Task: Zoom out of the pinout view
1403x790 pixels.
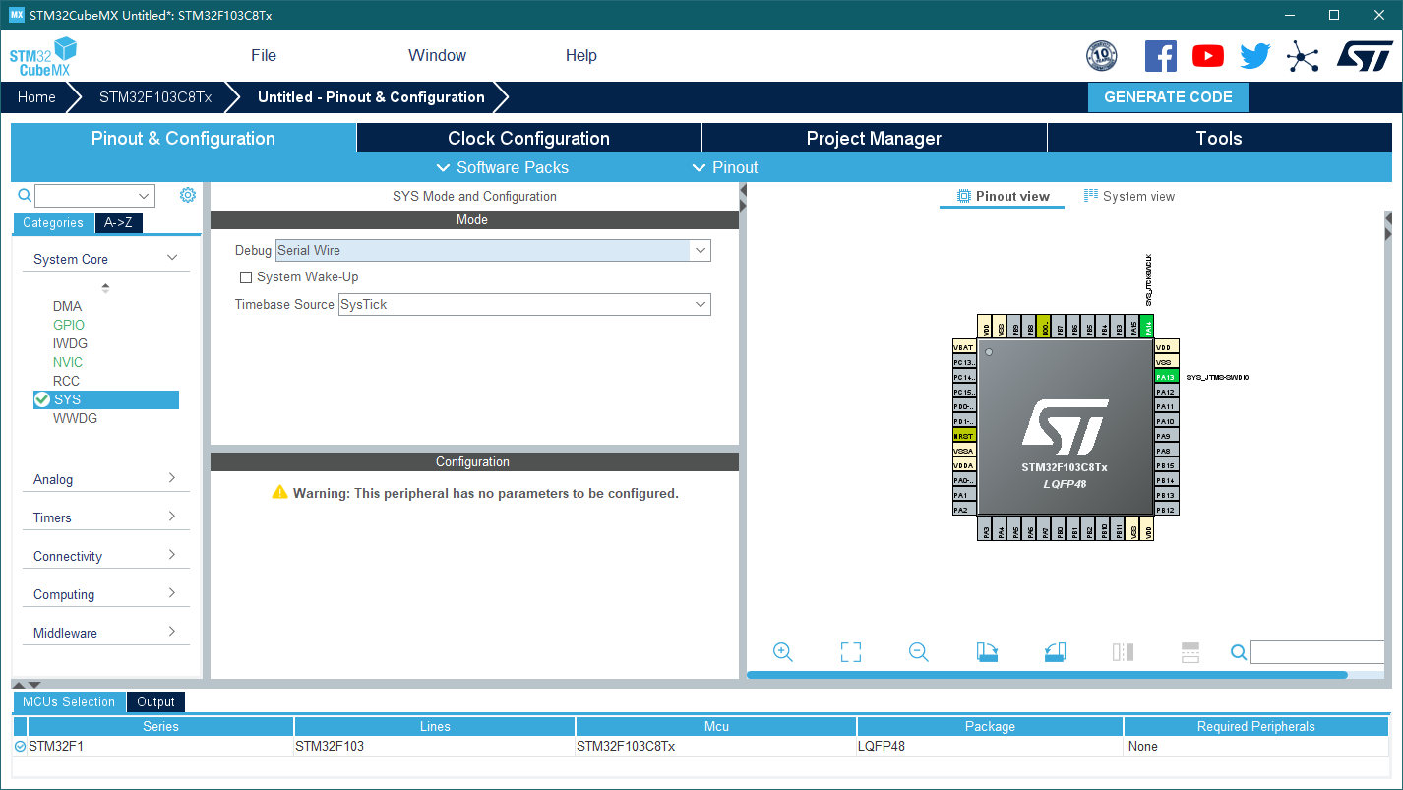Action: (918, 651)
